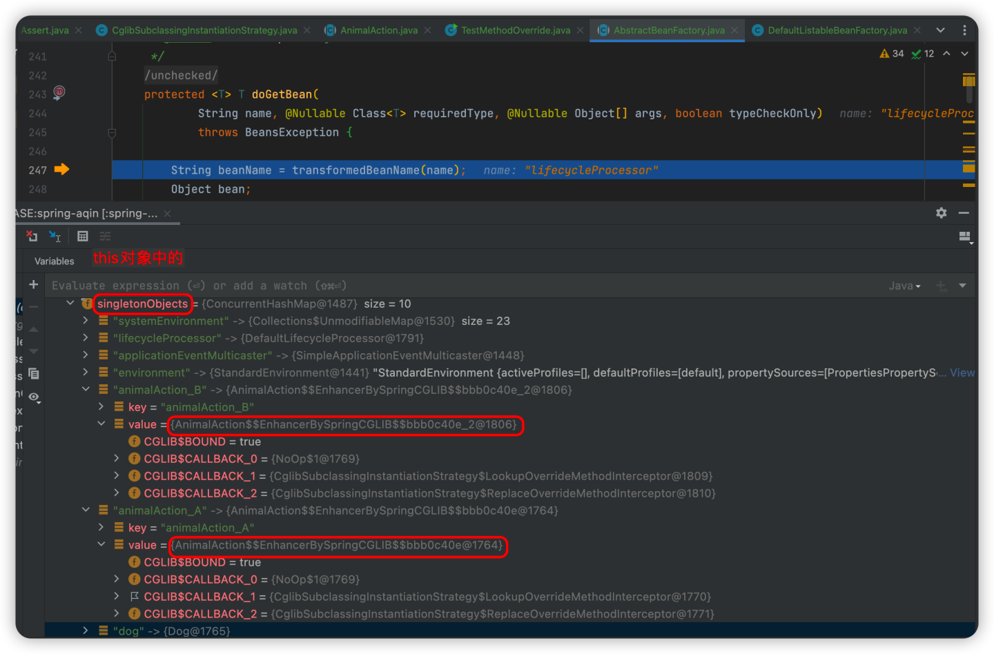Click the doGetBean method name in editor

tap(282, 95)
